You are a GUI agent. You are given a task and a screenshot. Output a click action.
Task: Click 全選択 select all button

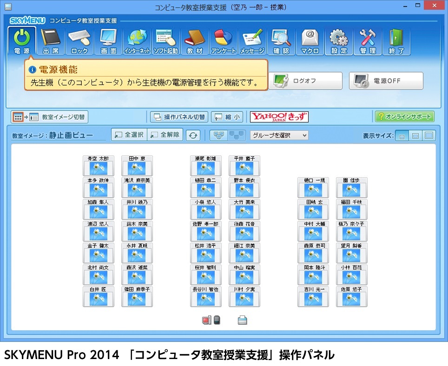pyautogui.click(x=129, y=135)
